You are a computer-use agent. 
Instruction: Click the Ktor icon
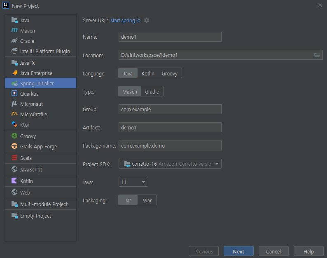pyautogui.click(x=14, y=124)
